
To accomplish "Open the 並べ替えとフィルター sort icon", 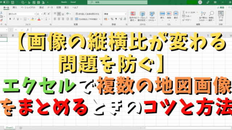I will [203, 14].
